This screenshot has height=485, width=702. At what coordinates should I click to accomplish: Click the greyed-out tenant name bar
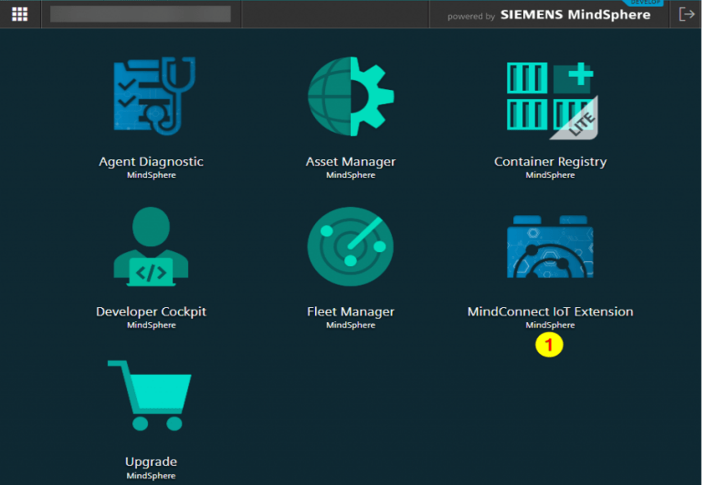coord(141,14)
